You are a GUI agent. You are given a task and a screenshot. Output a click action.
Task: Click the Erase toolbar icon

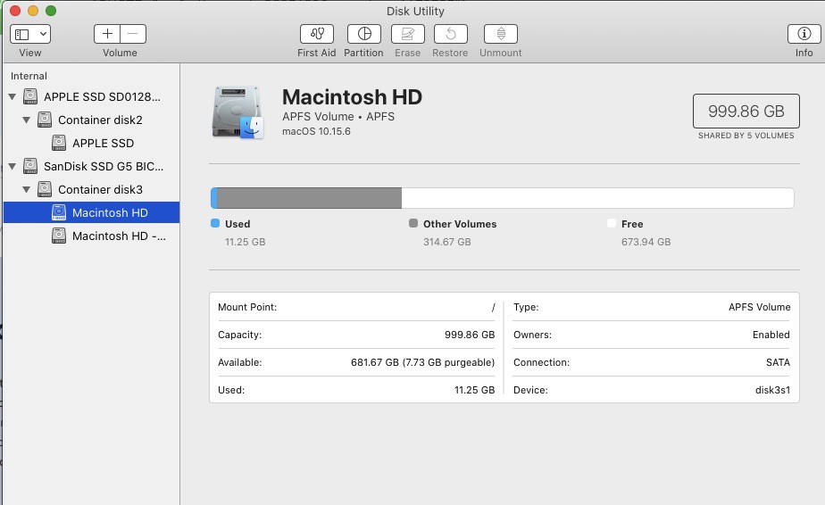coord(408,34)
